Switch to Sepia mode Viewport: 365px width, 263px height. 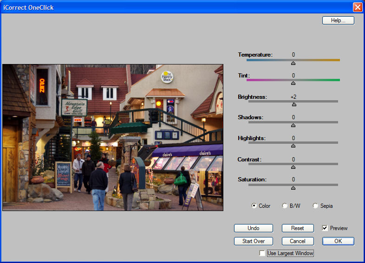pos(316,206)
